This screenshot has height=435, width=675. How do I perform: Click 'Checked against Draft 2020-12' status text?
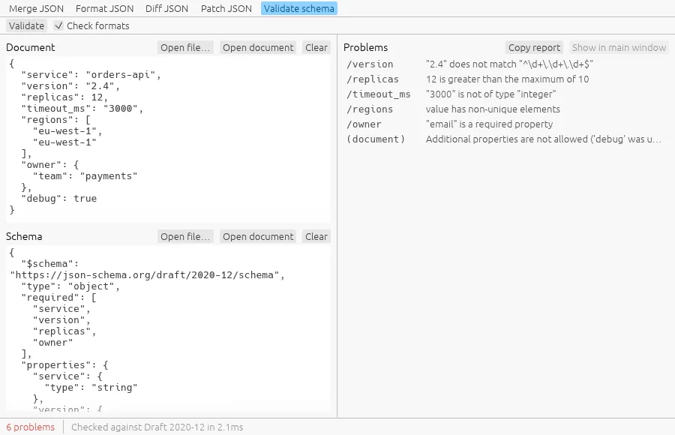pyautogui.click(x=157, y=427)
